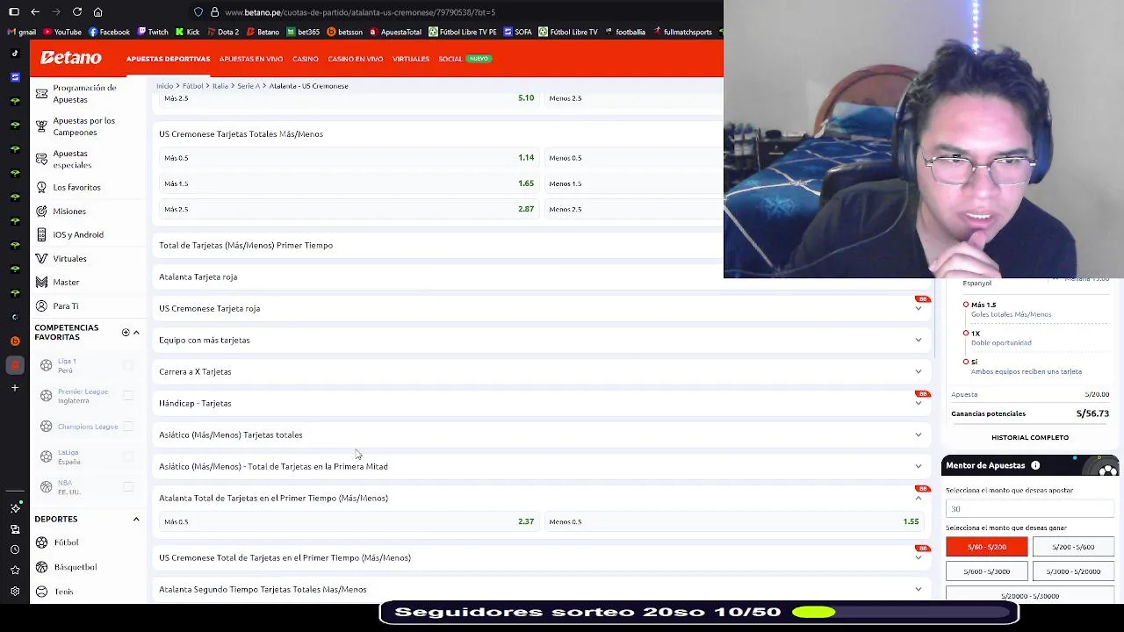This screenshot has height=632, width=1124.
Task: Open the Virtuales top tab
Action: point(411,59)
